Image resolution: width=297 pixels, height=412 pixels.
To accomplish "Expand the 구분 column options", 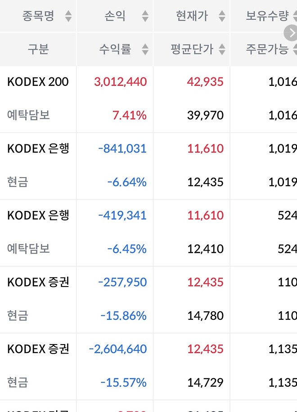I will point(38,50).
